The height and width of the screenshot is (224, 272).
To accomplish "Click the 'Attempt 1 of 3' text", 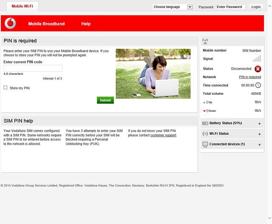I will (x=52, y=79).
